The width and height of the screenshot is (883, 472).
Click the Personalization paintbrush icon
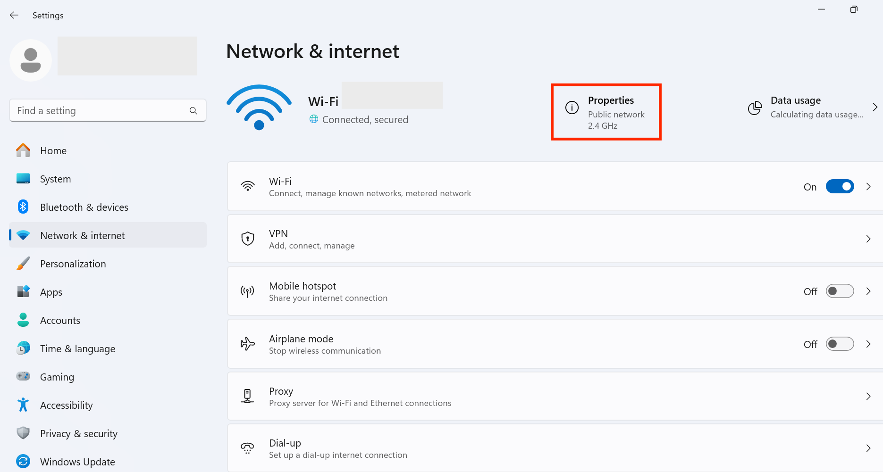pos(22,263)
